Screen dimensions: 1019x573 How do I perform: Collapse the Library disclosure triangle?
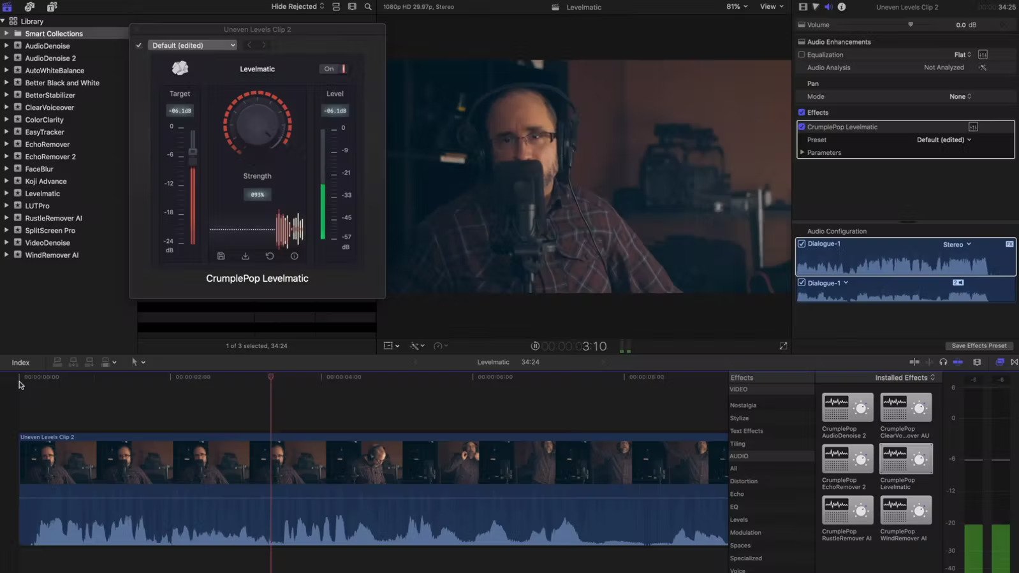point(3,21)
